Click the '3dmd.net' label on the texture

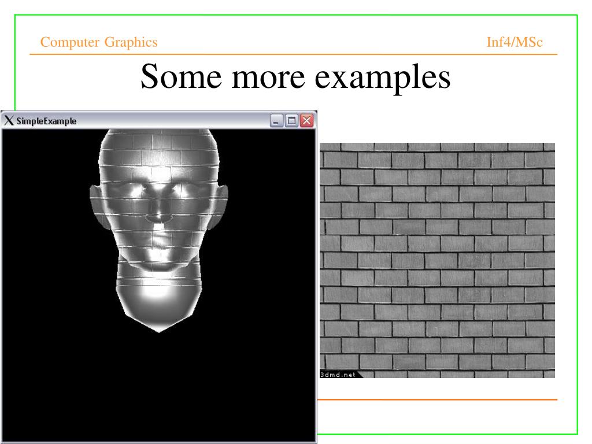[338, 375]
